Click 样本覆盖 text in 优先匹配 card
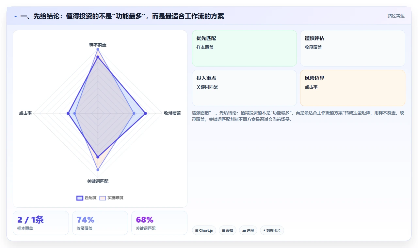 pyautogui.click(x=205, y=47)
